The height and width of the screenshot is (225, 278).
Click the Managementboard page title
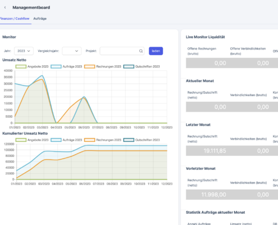point(31,7)
